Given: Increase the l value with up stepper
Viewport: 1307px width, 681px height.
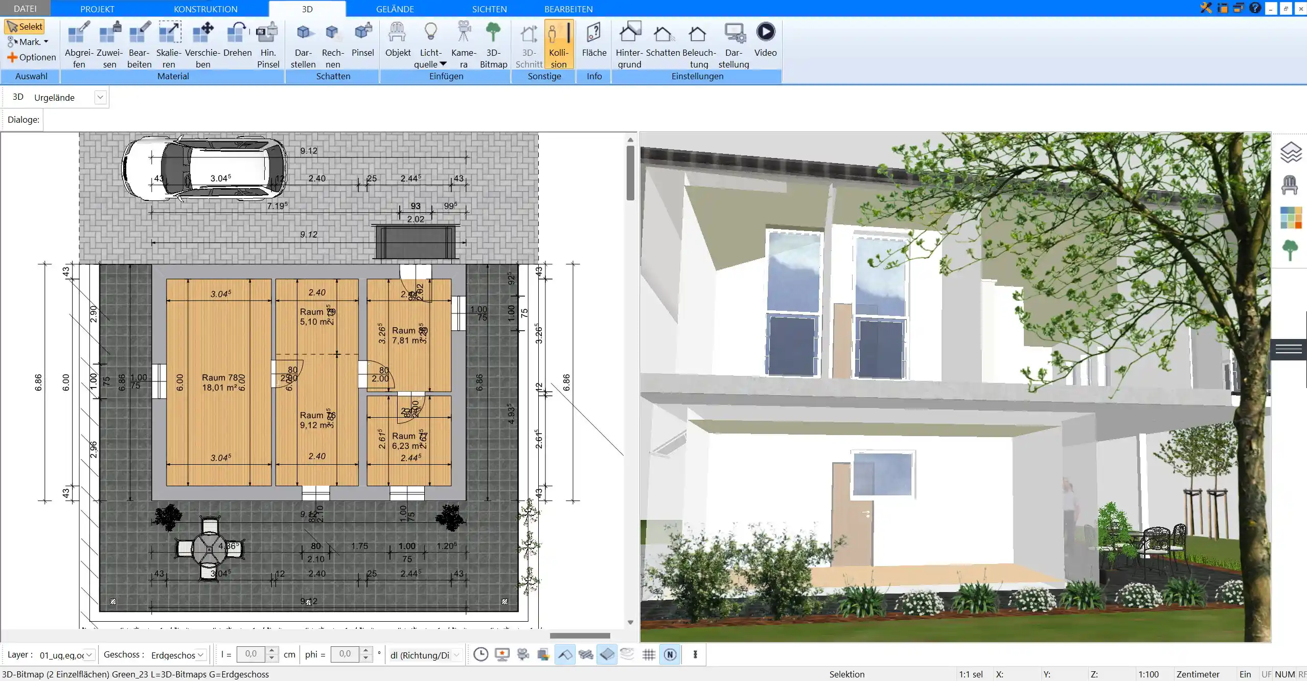Looking at the screenshot, I should 272,650.
